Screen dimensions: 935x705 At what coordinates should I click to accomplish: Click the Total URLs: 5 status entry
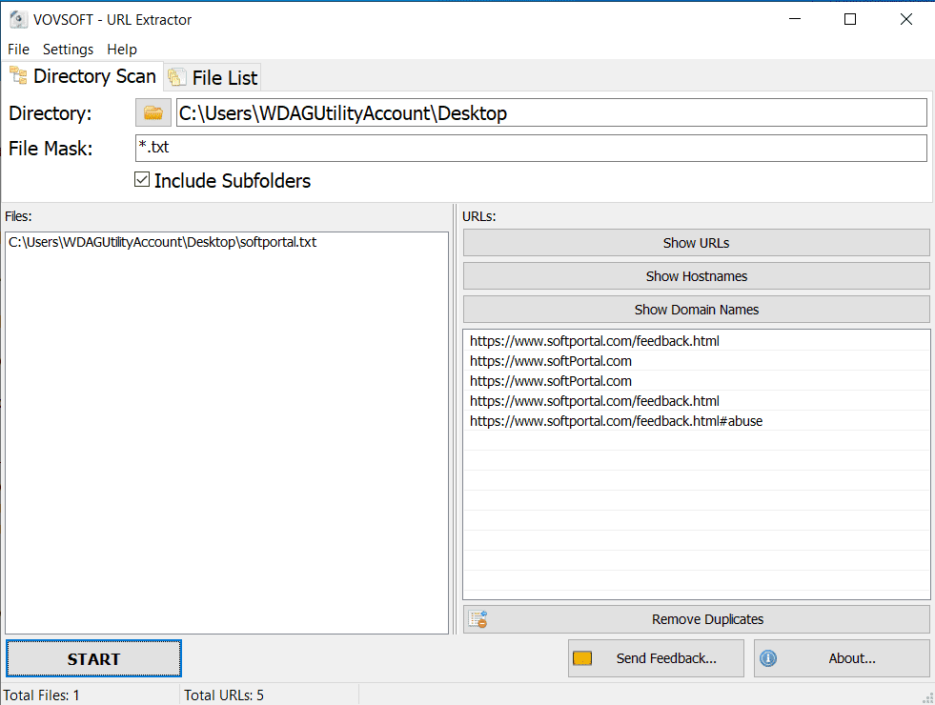click(224, 695)
